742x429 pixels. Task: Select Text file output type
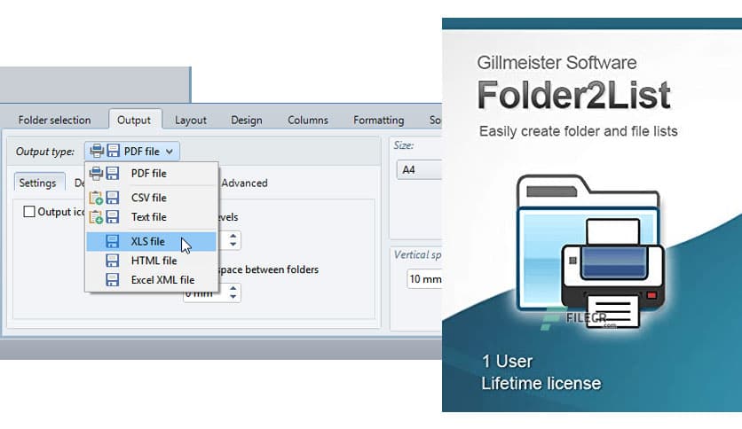coord(152,217)
